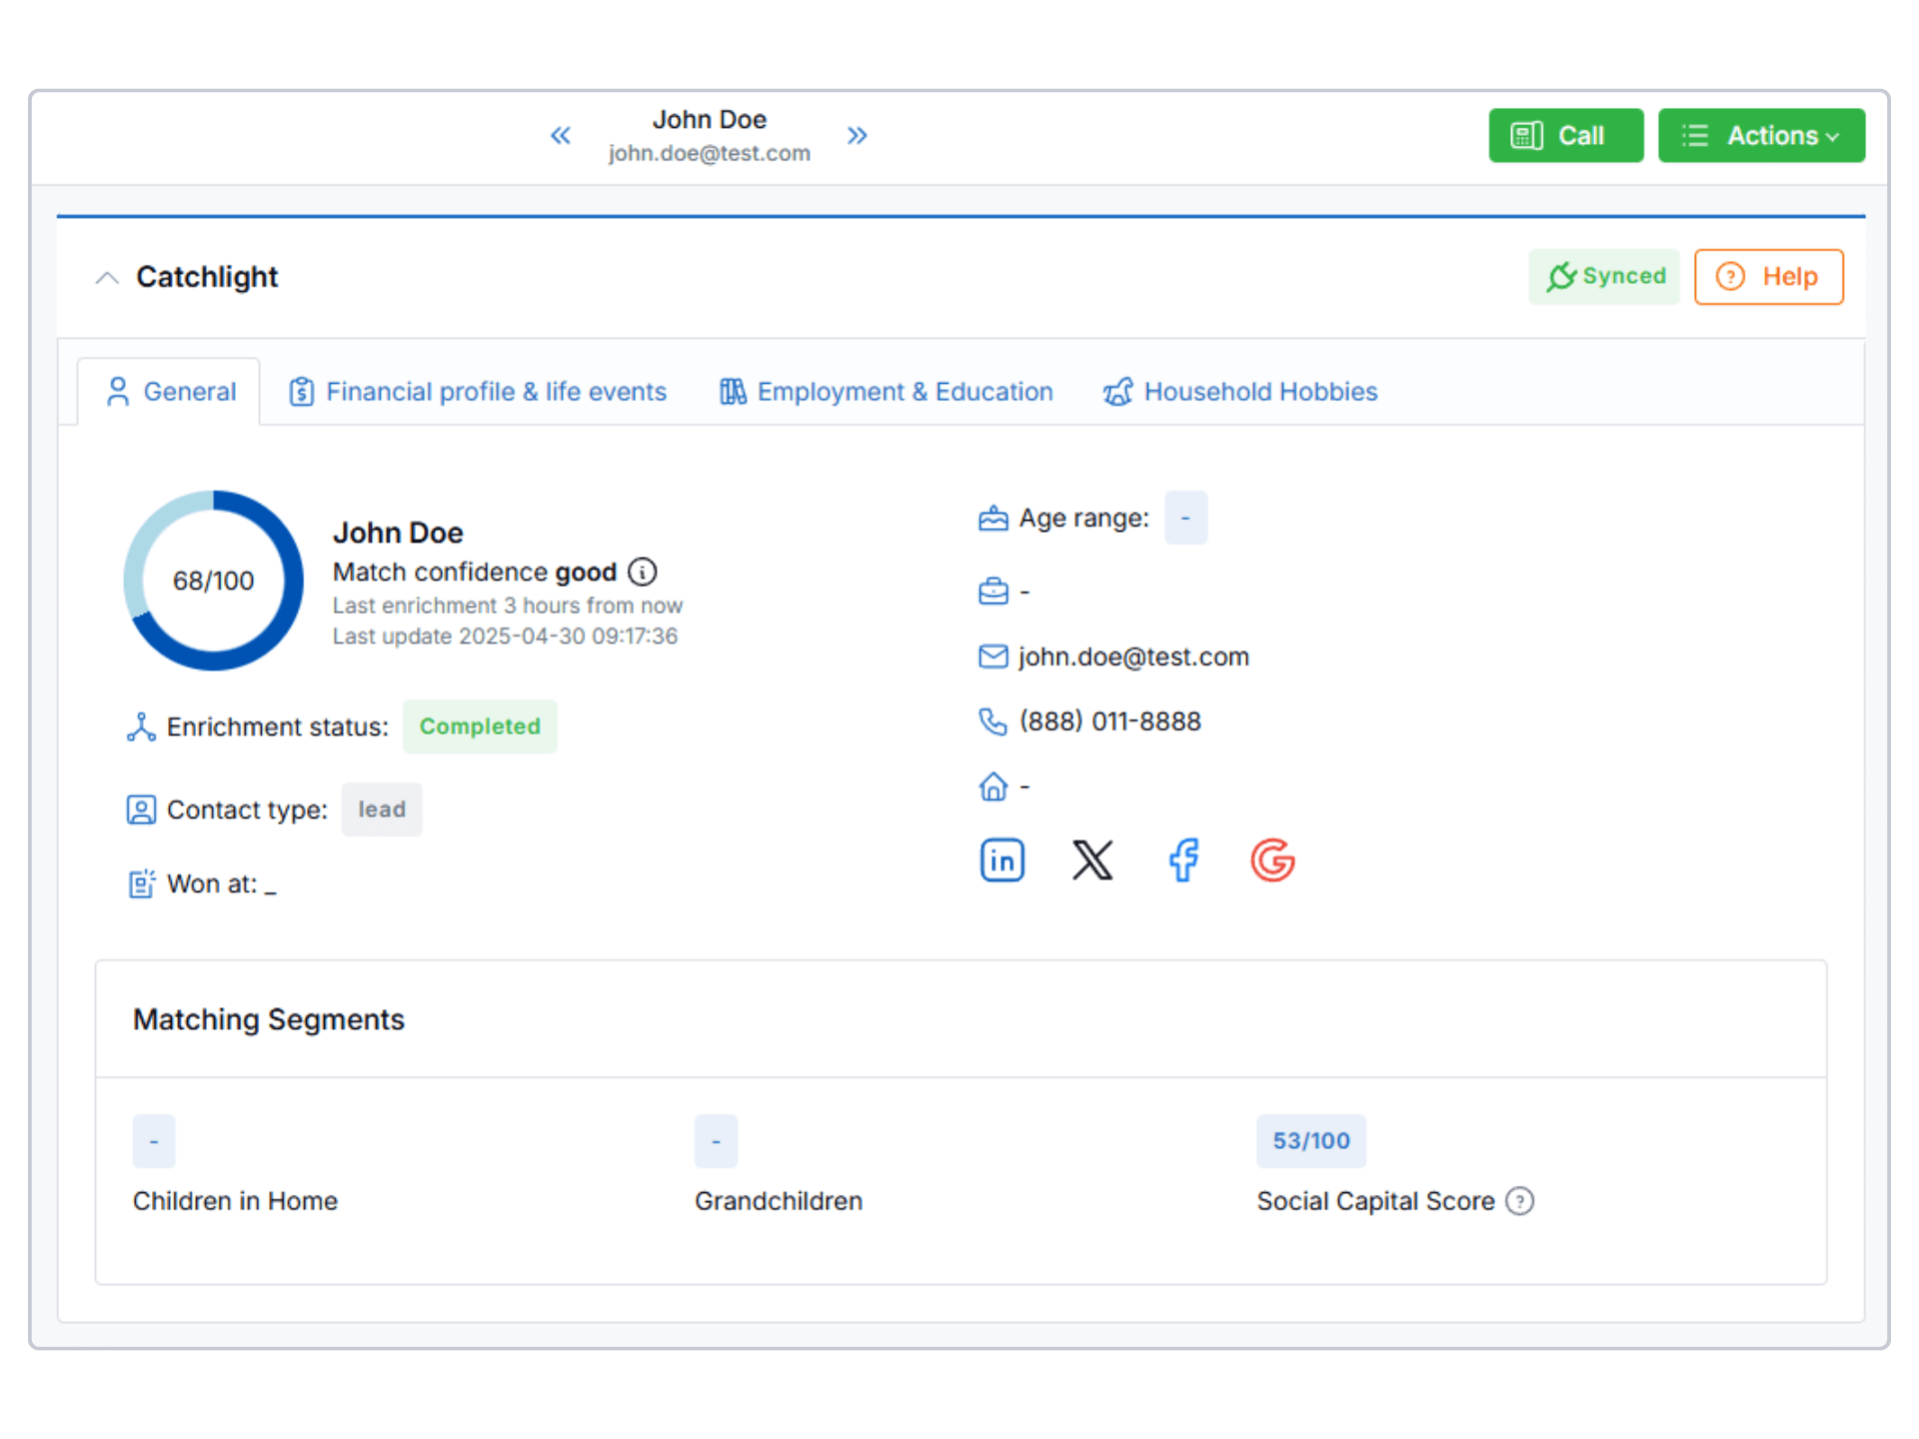Show match confidence info icon
1919x1439 pixels.
[x=642, y=572]
